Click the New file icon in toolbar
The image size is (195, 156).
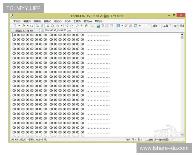tap(15, 26)
